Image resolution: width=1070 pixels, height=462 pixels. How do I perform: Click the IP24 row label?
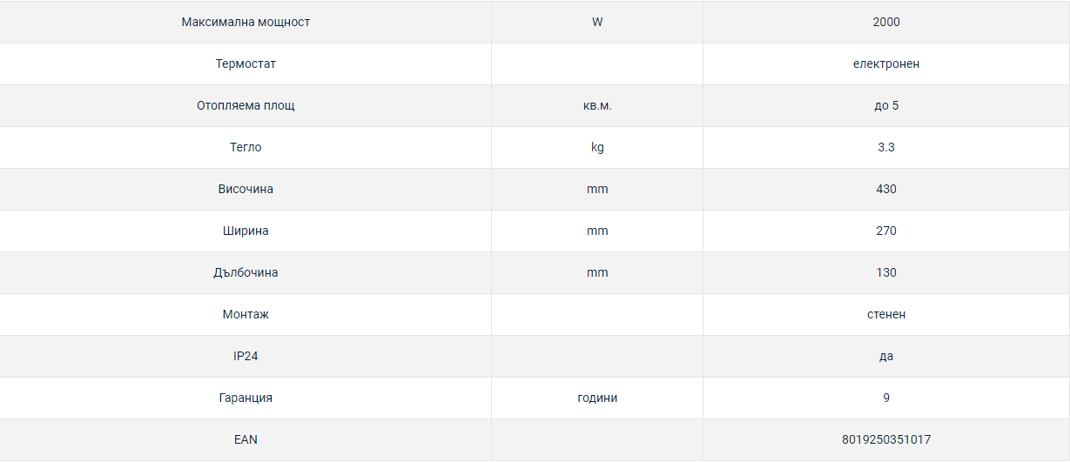[x=246, y=356]
